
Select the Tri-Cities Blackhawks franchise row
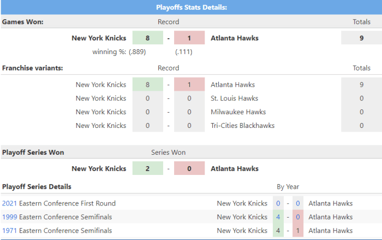coord(242,126)
